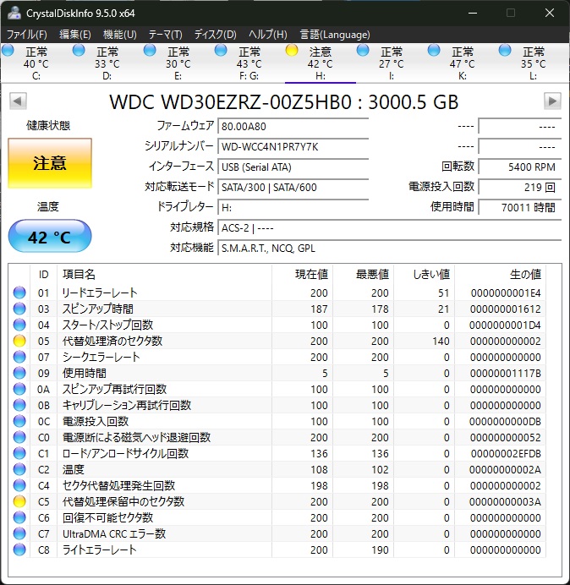Select the 代替処理済のセクタ数 attribute name
Viewport: 570px width, 585px height.
tap(112, 341)
